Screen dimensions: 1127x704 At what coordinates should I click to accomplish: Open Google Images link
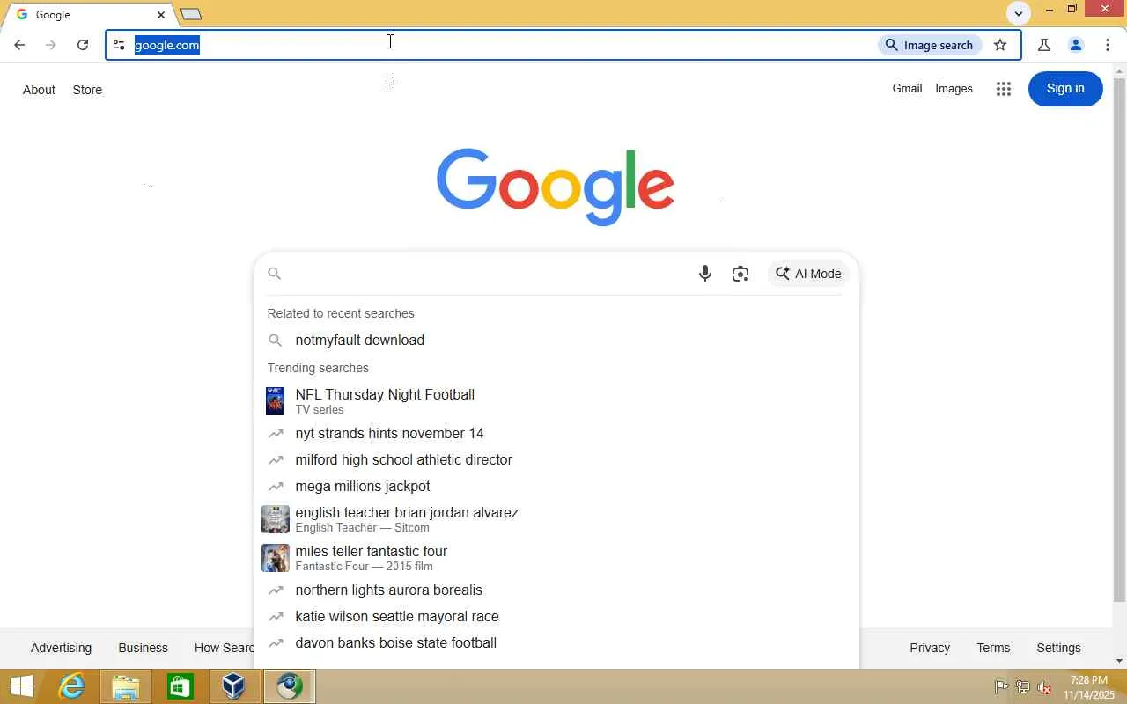pos(954,88)
